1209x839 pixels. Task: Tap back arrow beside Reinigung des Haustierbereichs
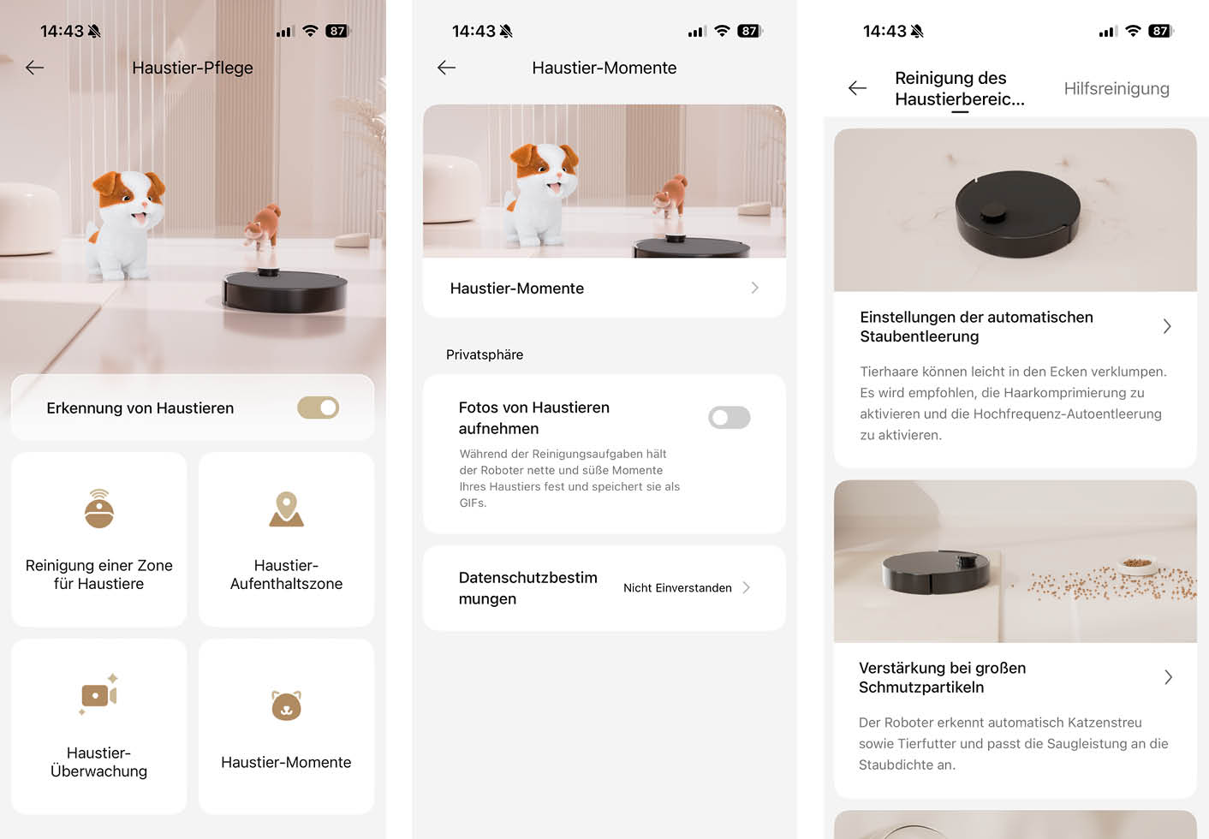point(857,88)
